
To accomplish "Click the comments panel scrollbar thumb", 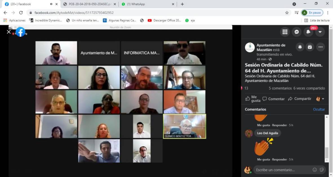I will (327, 153).
